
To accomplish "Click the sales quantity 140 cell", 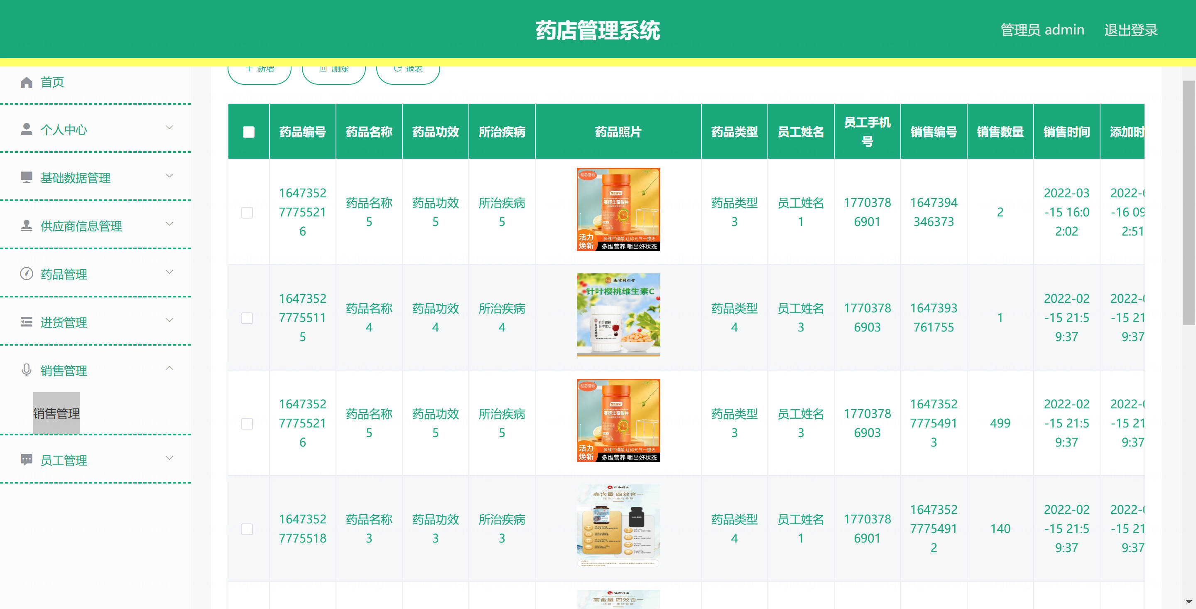I will coord(1000,529).
